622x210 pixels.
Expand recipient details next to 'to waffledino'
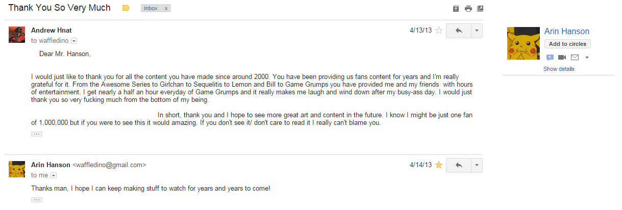[74, 41]
